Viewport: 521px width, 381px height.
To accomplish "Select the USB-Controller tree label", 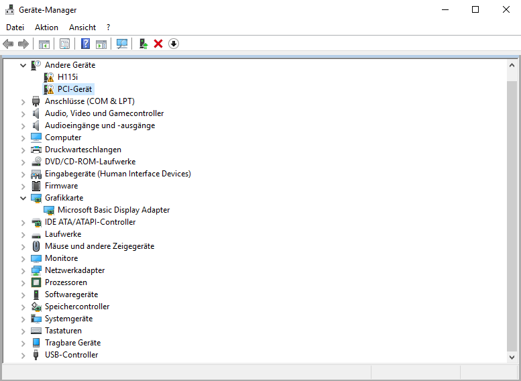I will (72, 355).
